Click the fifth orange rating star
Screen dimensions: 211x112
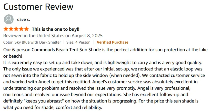[x=26, y=29]
